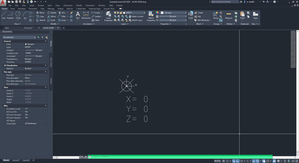Toggle polar tracking in status bar
Screen dimensions: 299x163
pos(241,161)
